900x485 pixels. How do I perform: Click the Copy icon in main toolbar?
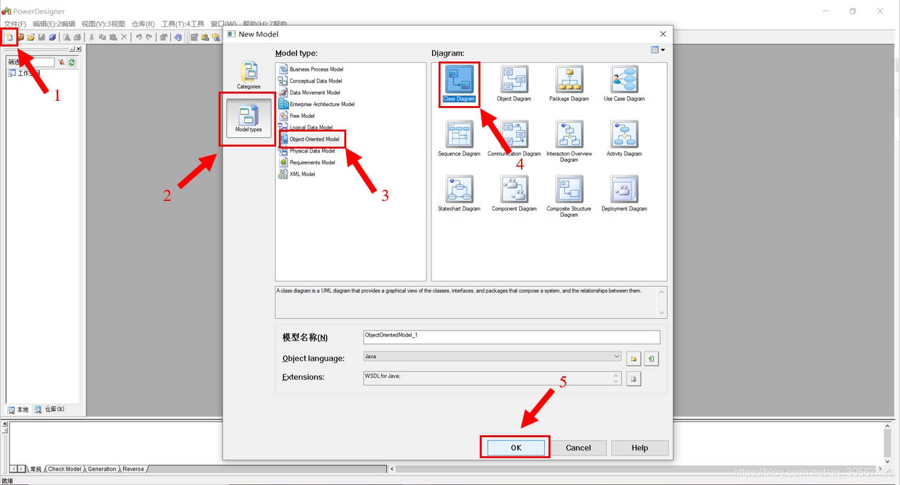tap(102, 37)
